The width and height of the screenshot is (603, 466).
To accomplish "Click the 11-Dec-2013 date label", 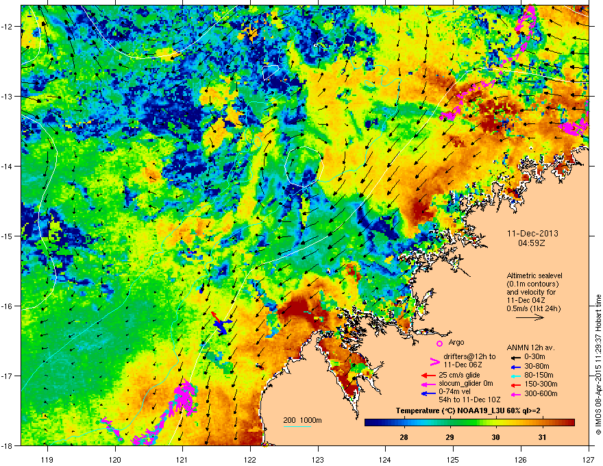I will 532,234.
